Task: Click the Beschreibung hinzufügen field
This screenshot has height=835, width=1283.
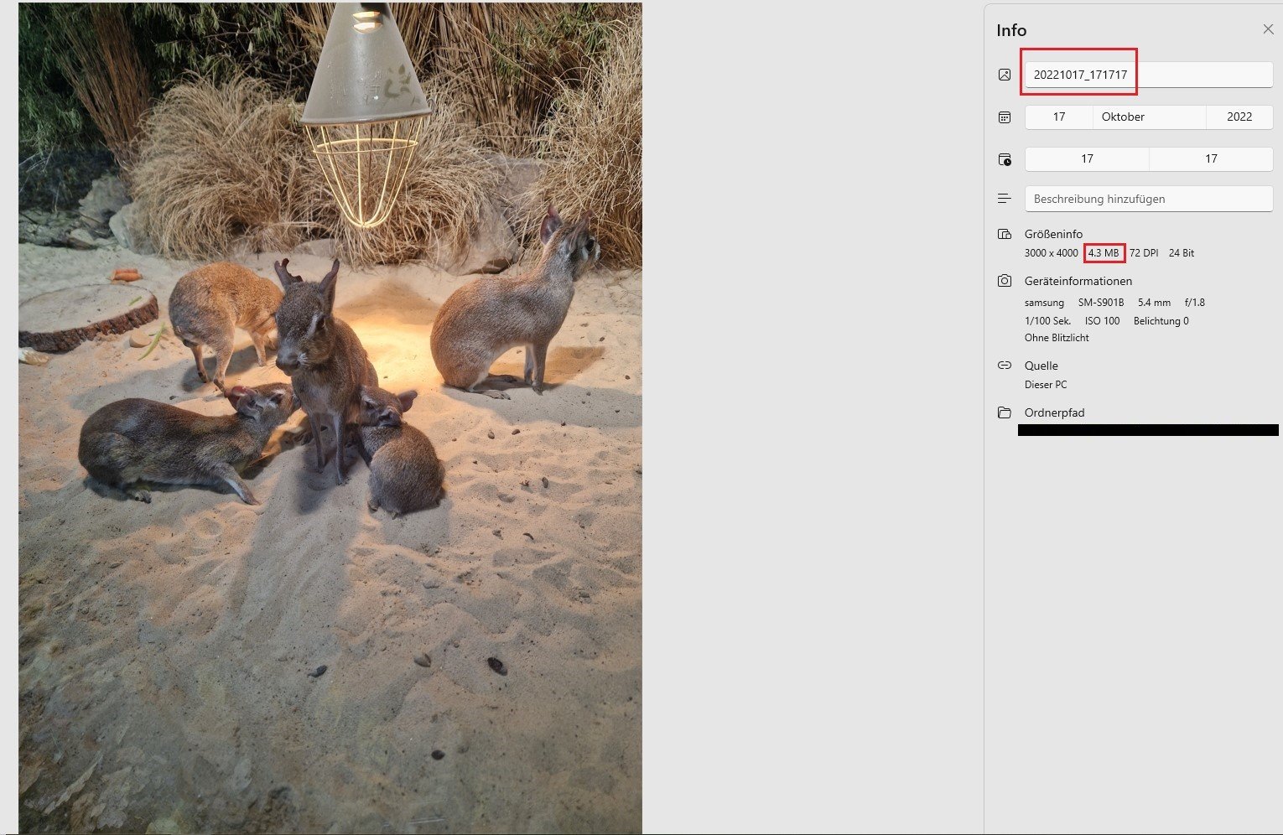Action: (1148, 199)
